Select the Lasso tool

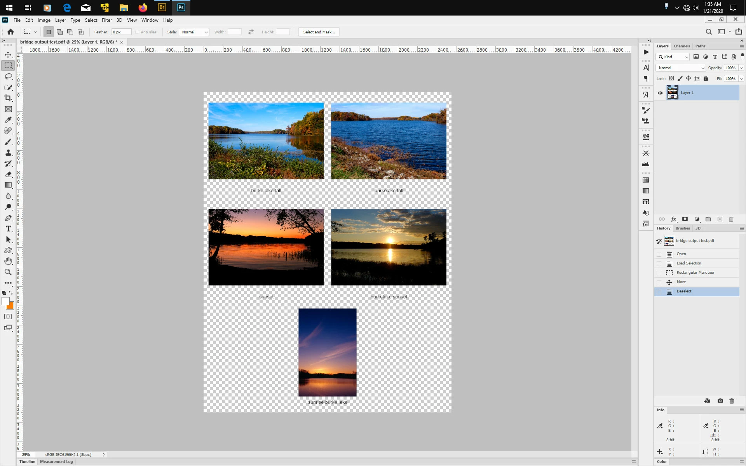[x=8, y=77]
